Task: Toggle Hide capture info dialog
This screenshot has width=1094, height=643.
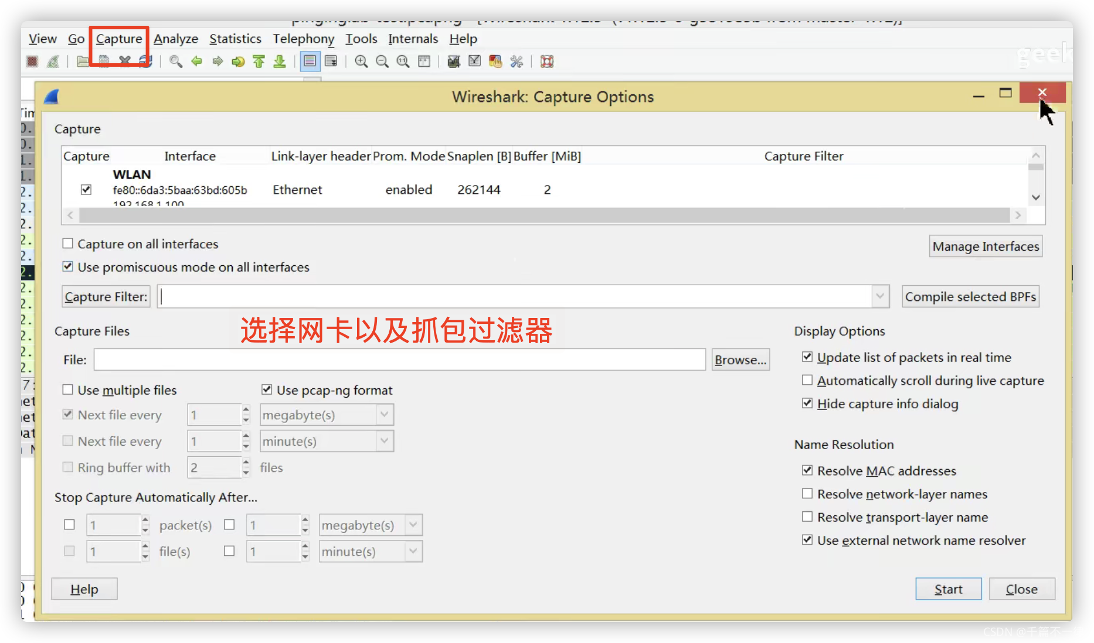Action: [807, 403]
